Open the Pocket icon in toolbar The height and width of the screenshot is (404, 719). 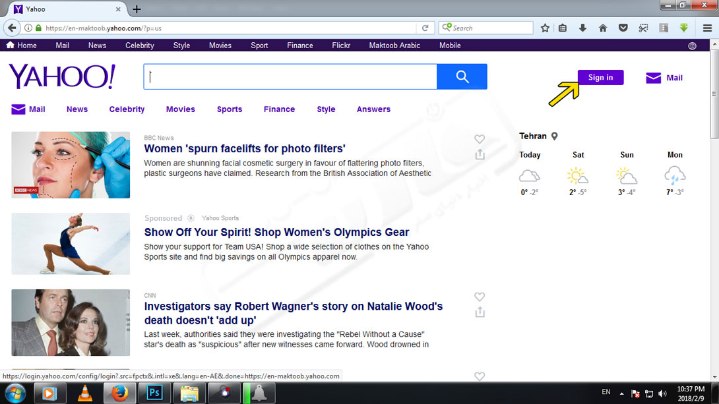(623, 28)
